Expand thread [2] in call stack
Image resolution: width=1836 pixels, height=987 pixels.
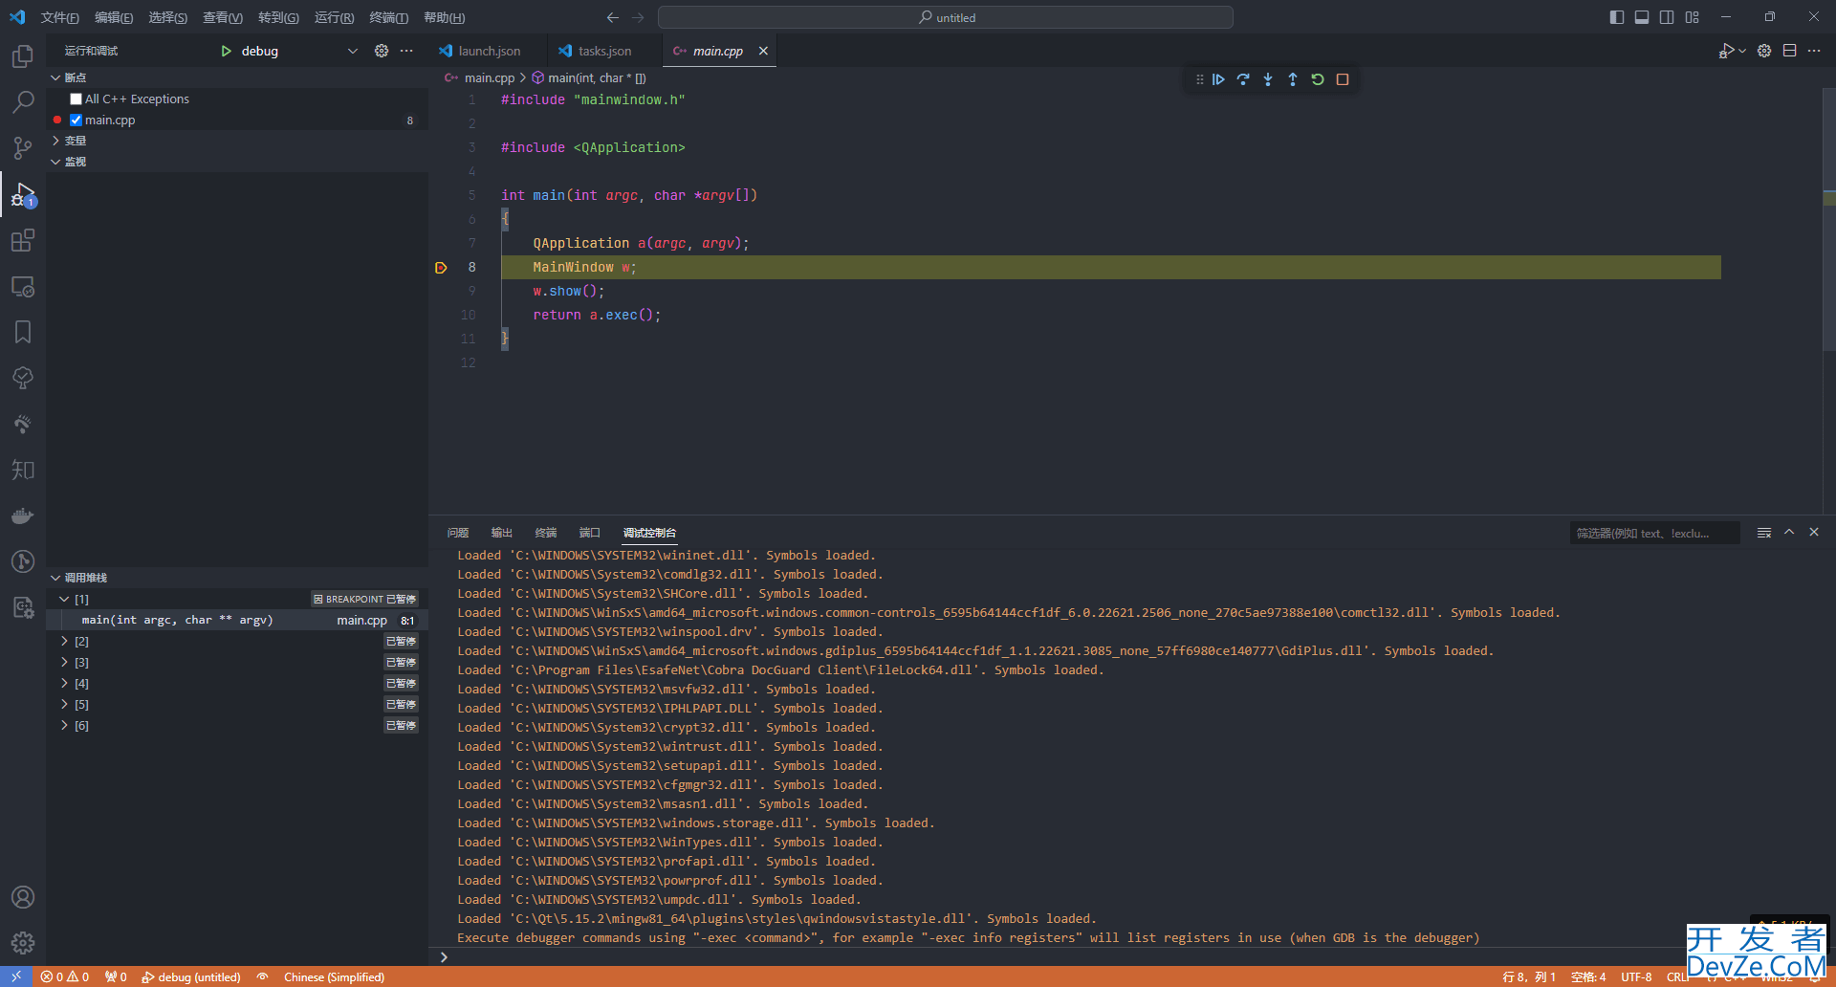[64, 641]
